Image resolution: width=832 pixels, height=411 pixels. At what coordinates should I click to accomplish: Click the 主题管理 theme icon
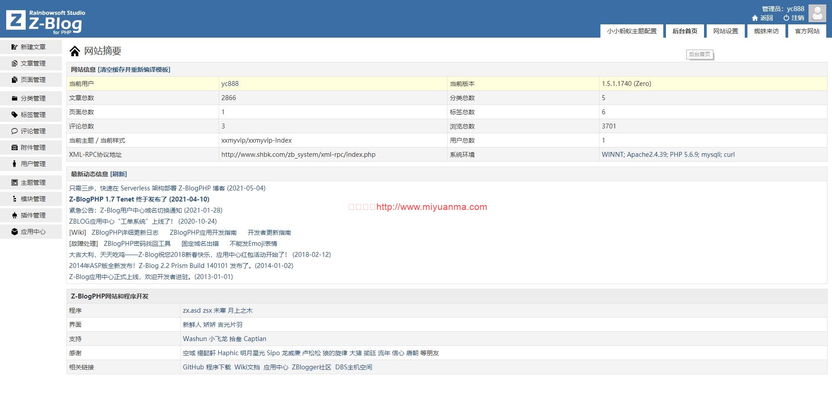click(x=15, y=182)
